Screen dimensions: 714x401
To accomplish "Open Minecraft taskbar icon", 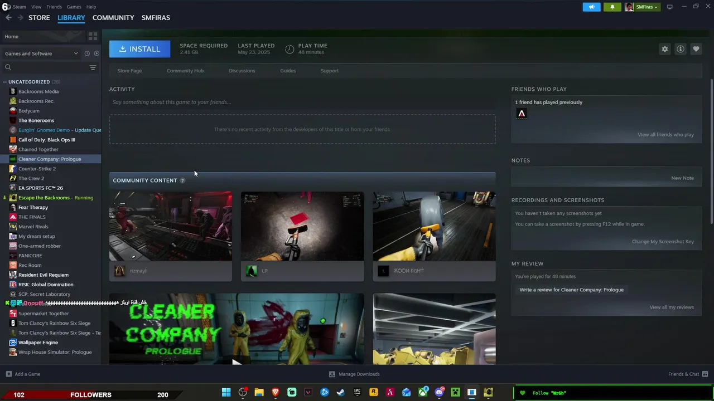I will pos(455,392).
